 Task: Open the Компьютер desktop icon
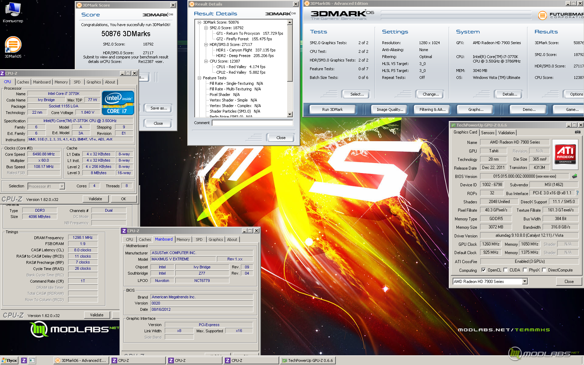pos(13,12)
